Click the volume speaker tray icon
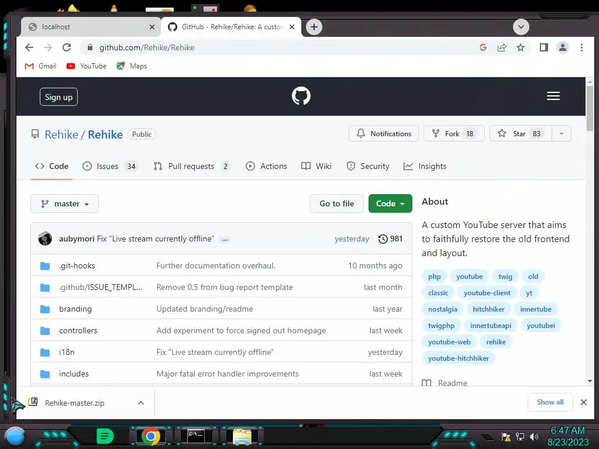This screenshot has width=599, height=449. (534, 436)
